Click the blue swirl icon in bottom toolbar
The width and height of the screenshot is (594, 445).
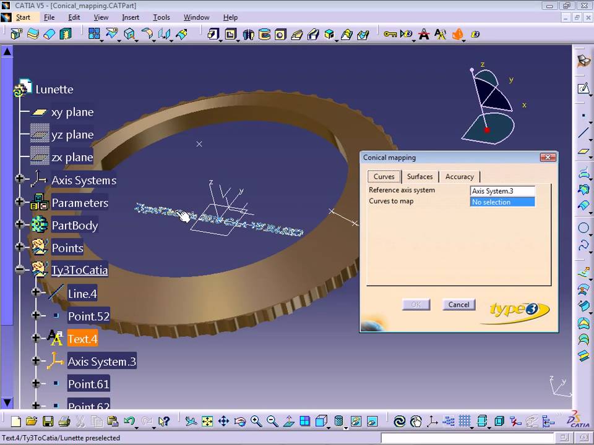click(x=399, y=421)
